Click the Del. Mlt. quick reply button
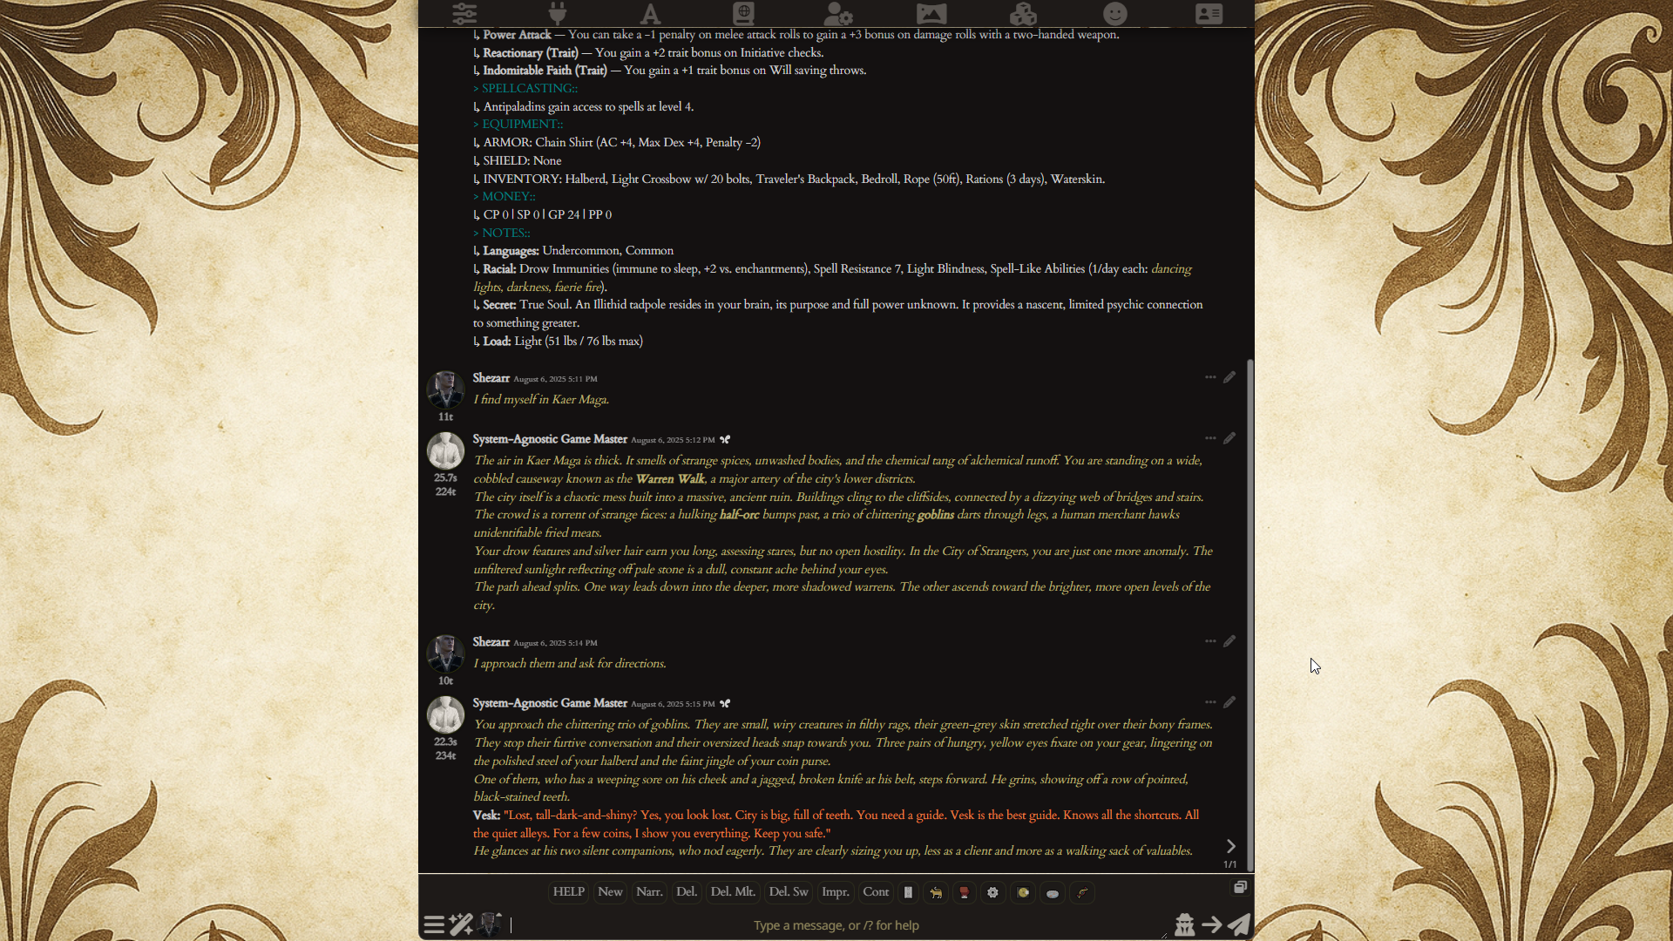The image size is (1673, 941). [x=733, y=892]
